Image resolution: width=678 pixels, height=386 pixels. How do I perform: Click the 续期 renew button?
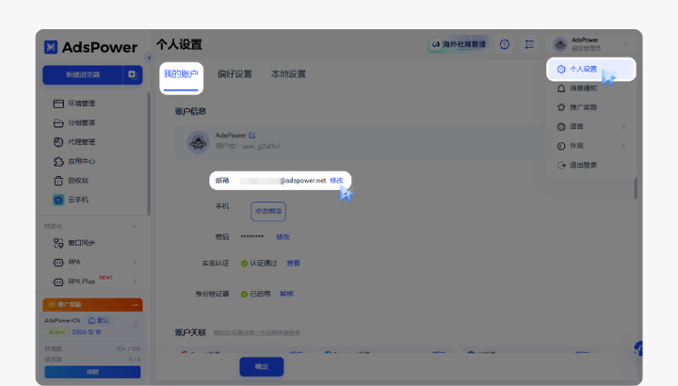click(x=92, y=372)
